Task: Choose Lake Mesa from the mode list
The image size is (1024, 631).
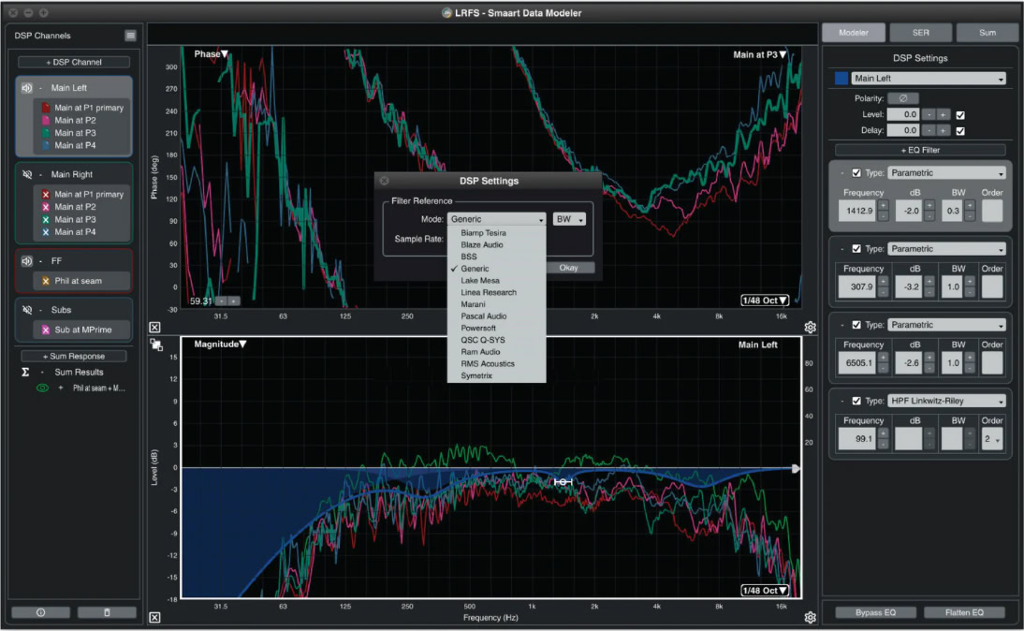Action: [480, 280]
